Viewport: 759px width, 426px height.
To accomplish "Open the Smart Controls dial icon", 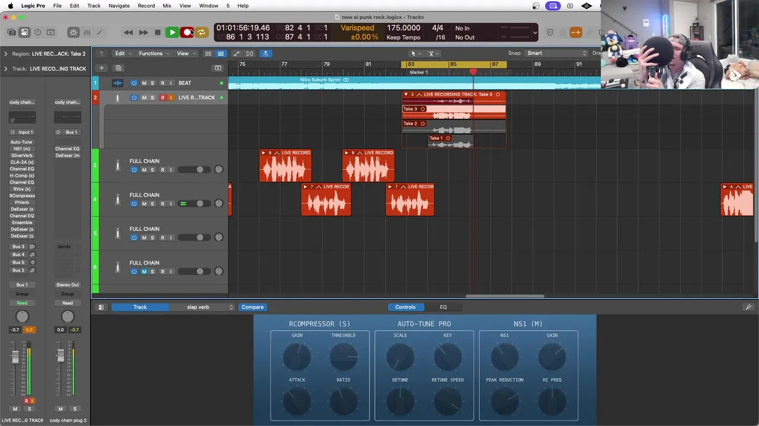I will tap(74, 33).
